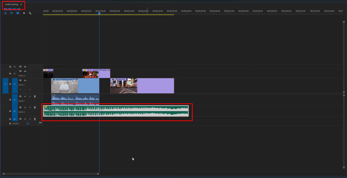Go to previous keyframe on Video 1
The width and height of the screenshot is (347, 178).
(20, 89)
